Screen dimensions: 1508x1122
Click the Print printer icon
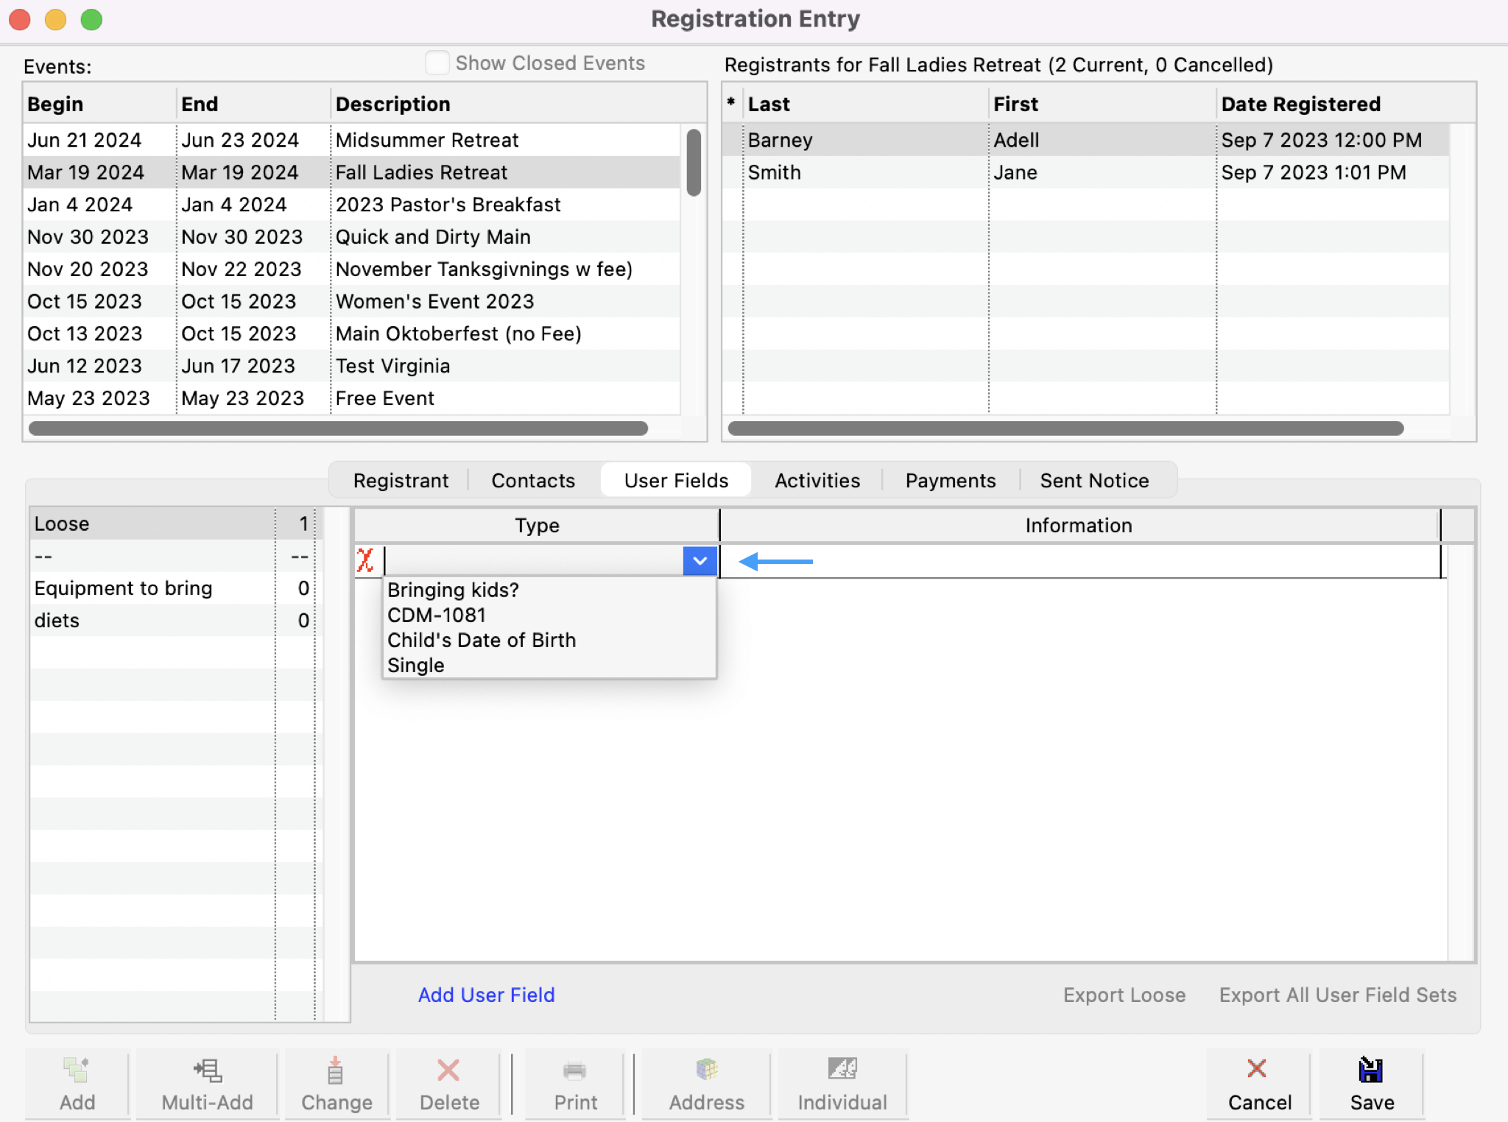coord(574,1070)
